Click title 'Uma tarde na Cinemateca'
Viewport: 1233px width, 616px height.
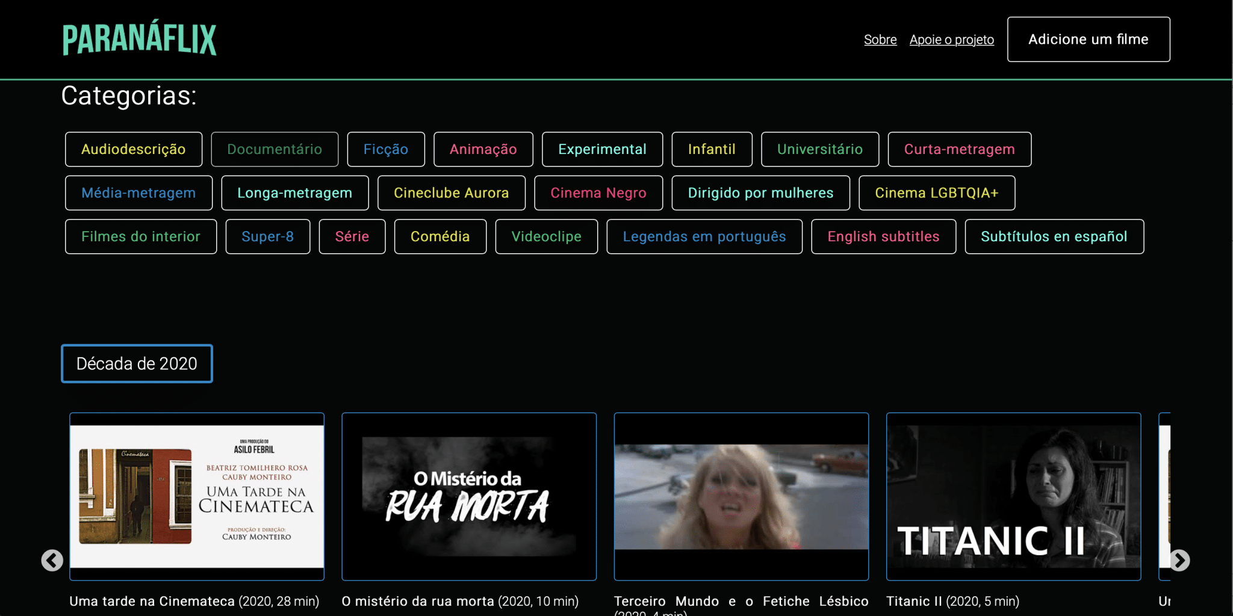click(152, 601)
